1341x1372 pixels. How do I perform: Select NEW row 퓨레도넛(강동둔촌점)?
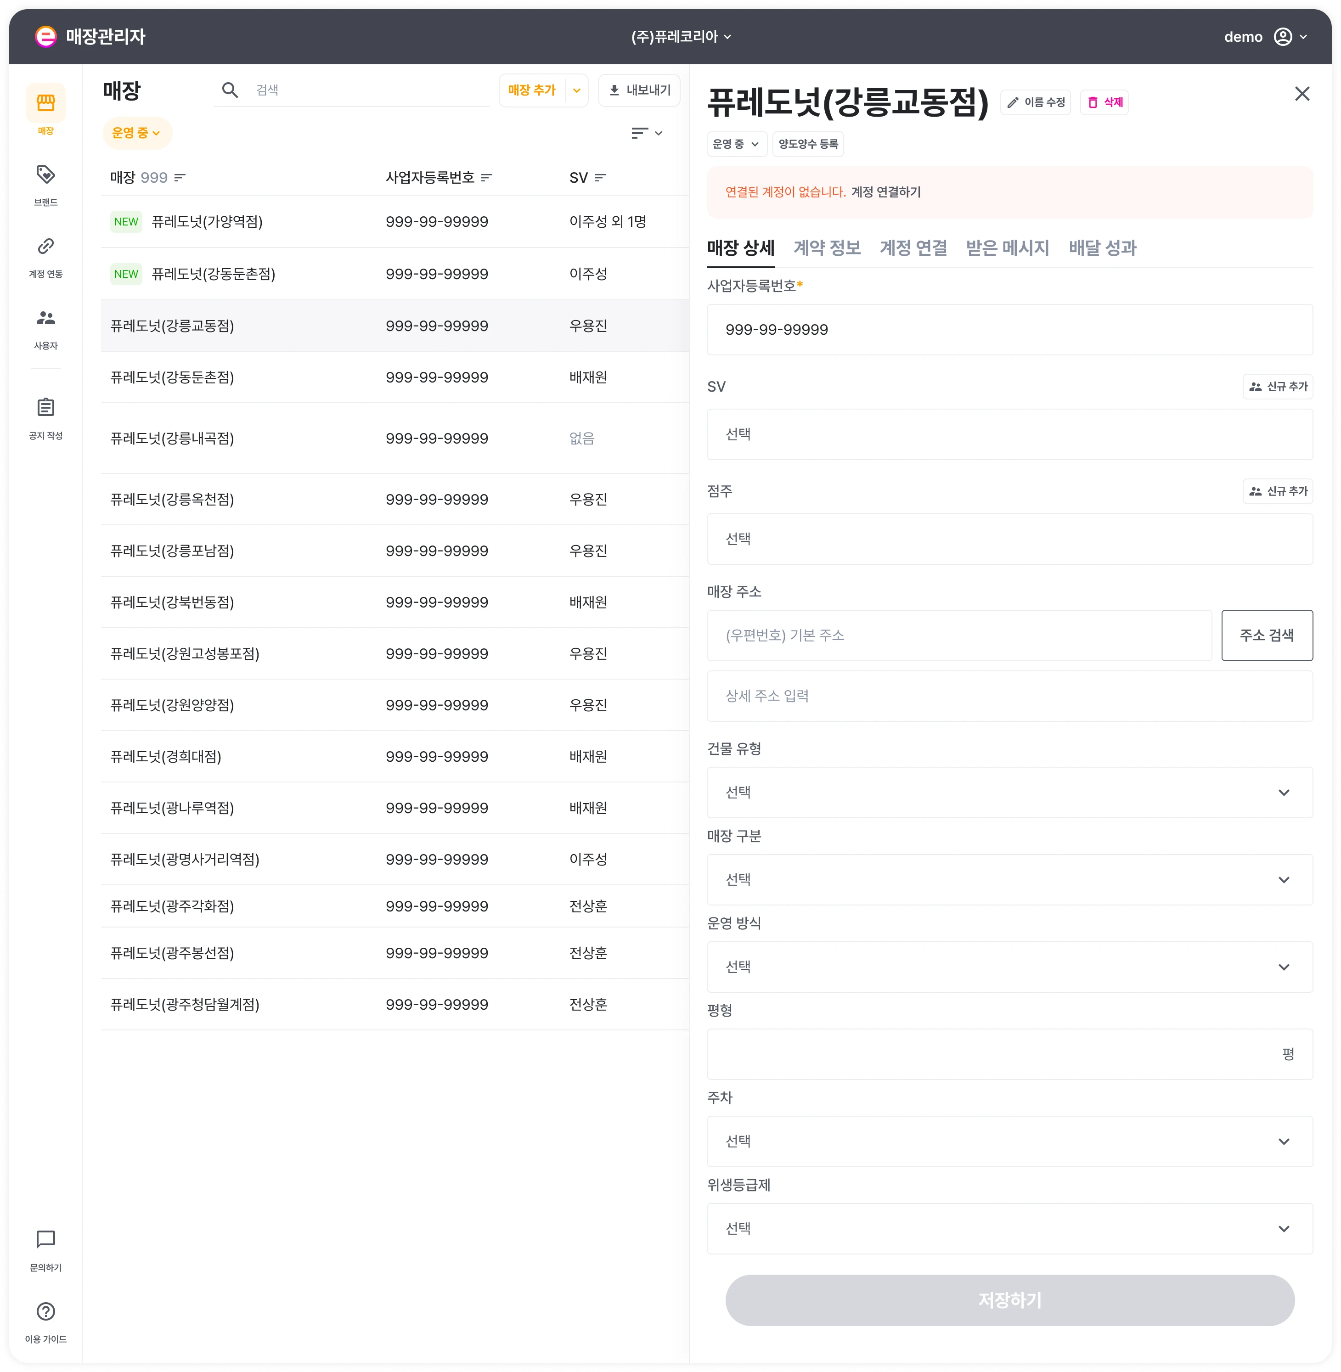click(x=394, y=274)
